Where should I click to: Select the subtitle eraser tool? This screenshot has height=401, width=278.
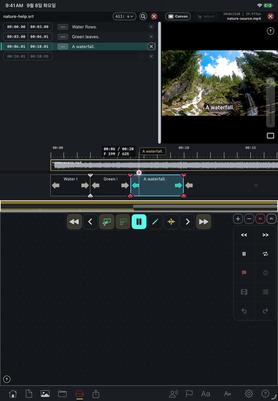123,222
